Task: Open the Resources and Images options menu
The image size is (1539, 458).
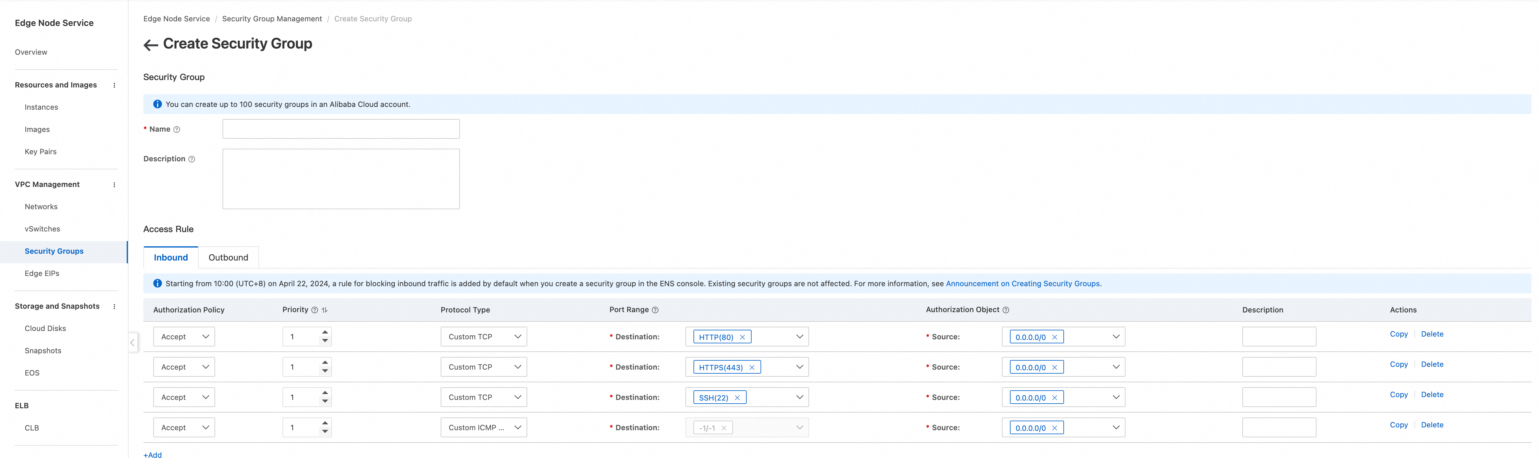Action: pyautogui.click(x=114, y=85)
